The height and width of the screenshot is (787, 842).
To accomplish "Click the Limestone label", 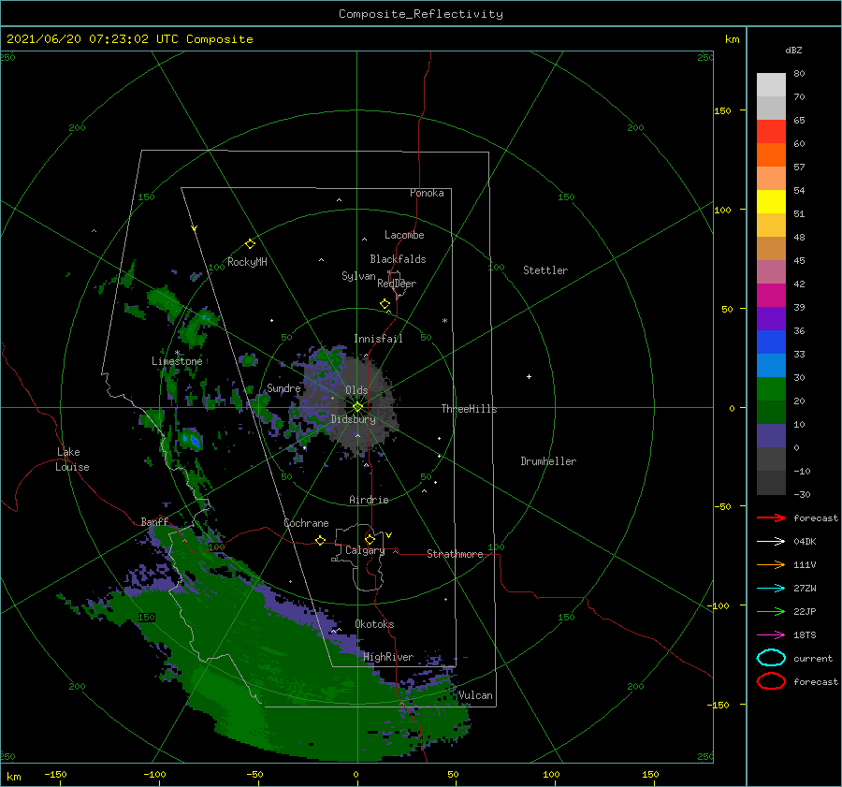I will [x=177, y=361].
